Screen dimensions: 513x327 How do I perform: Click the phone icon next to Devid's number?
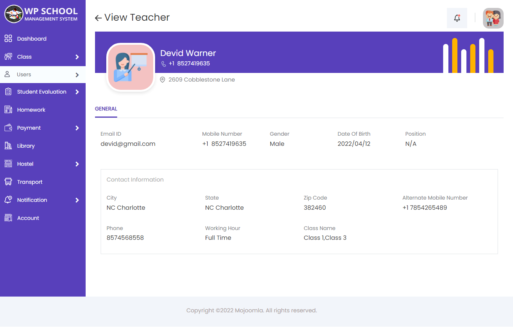[x=163, y=64]
